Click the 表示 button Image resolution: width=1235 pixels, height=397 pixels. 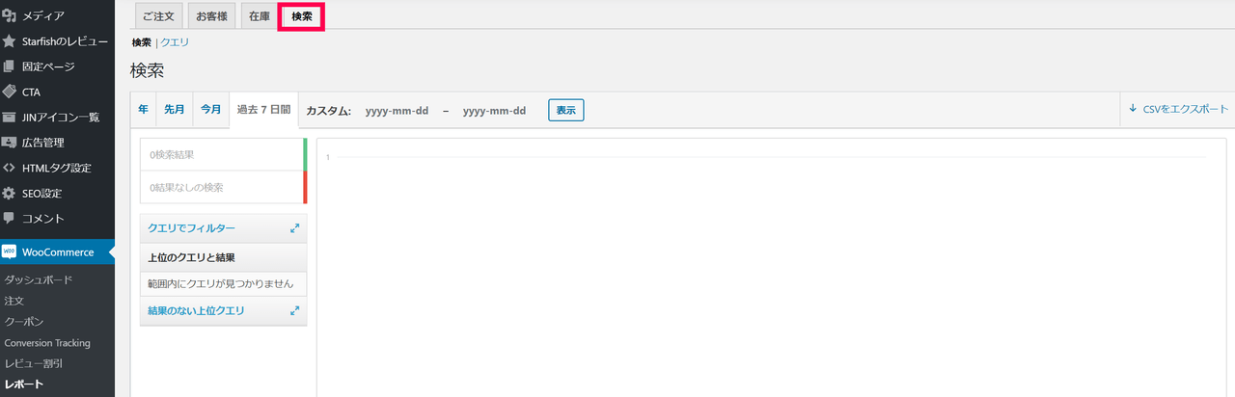point(566,110)
